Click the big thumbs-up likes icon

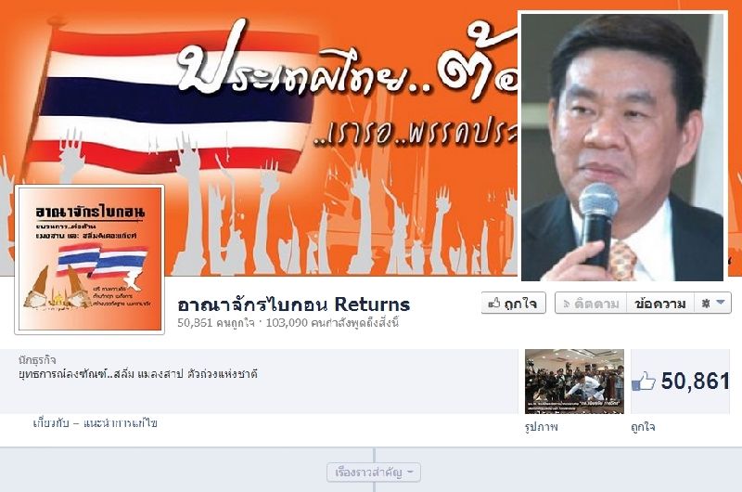[644, 382]
